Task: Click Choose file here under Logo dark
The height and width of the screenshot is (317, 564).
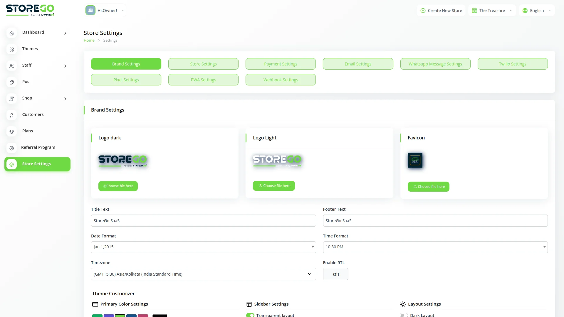Action: point(118,186)
